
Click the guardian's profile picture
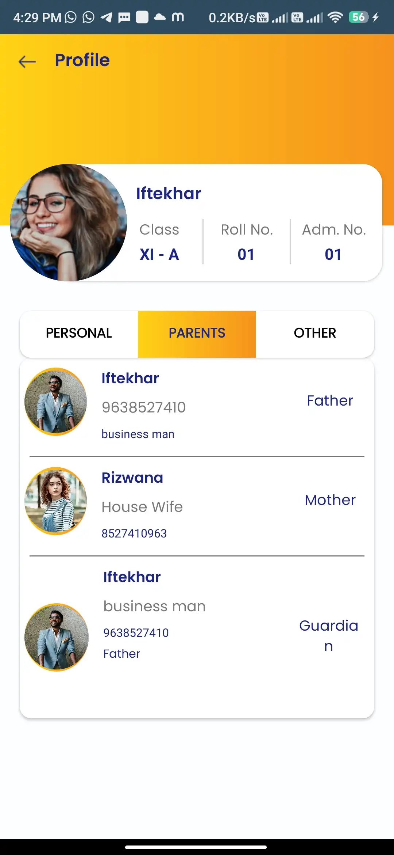tap(55, 636)
